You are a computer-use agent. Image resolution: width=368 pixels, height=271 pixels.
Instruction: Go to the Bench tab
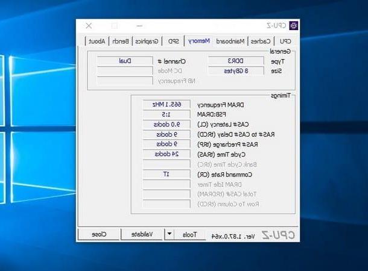[x=121, y=41]
